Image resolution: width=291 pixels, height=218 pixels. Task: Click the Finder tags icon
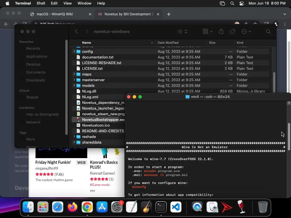tap(232, 32)
